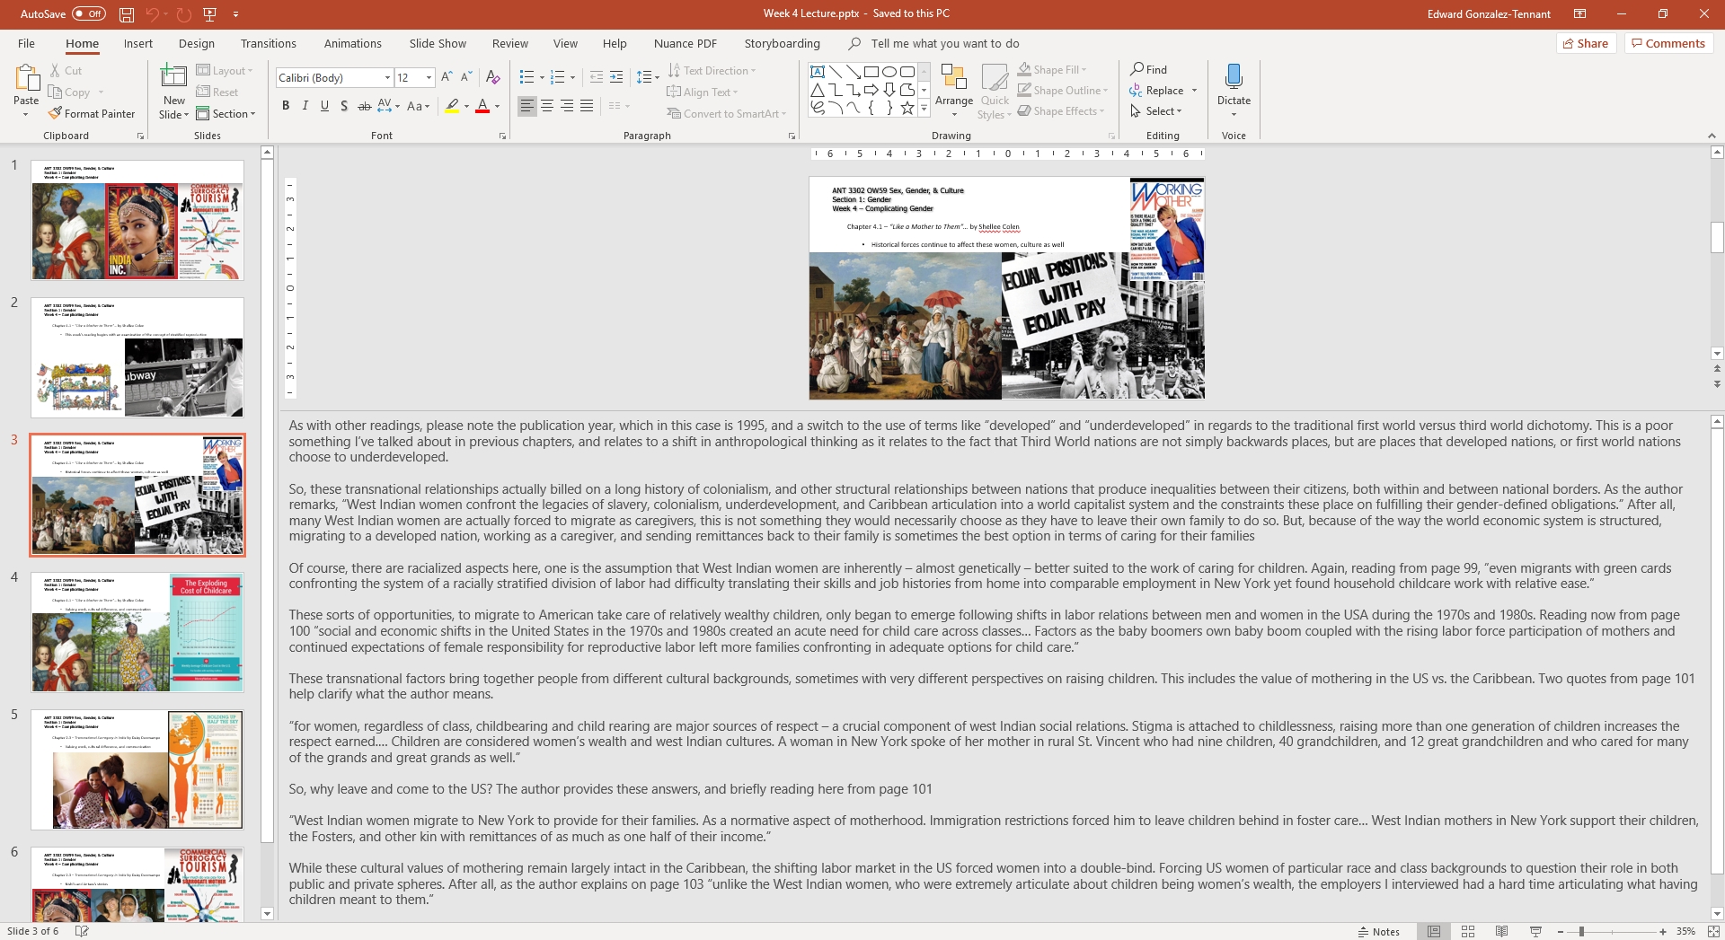Click the yellow text highlight color button
Screen dimensions: 1725x940
(452, 106)
